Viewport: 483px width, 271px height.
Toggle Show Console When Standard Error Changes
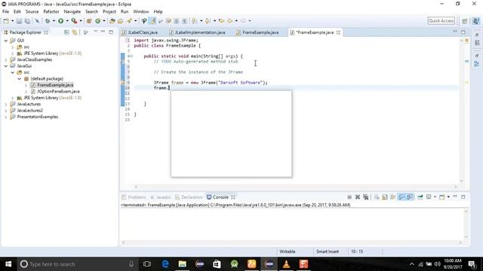(410, 197)
